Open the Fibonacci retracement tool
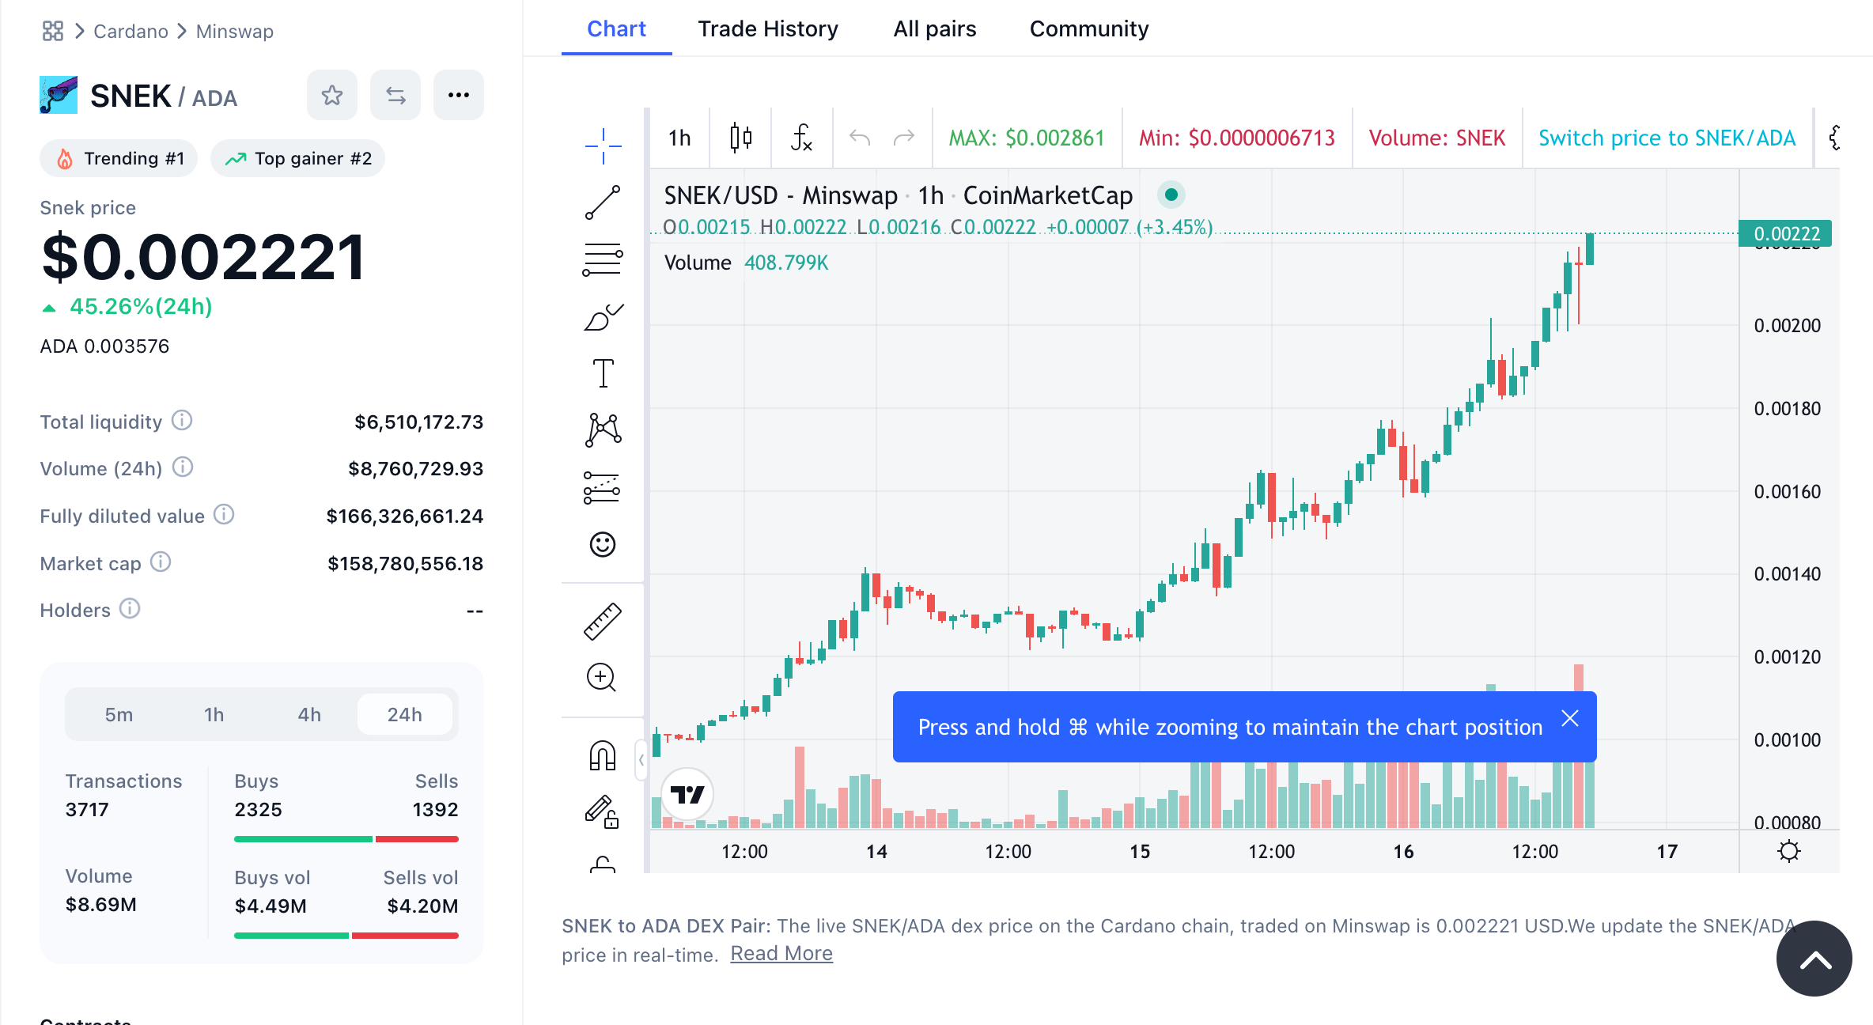1873x1025 pixels. pos(603,259)
